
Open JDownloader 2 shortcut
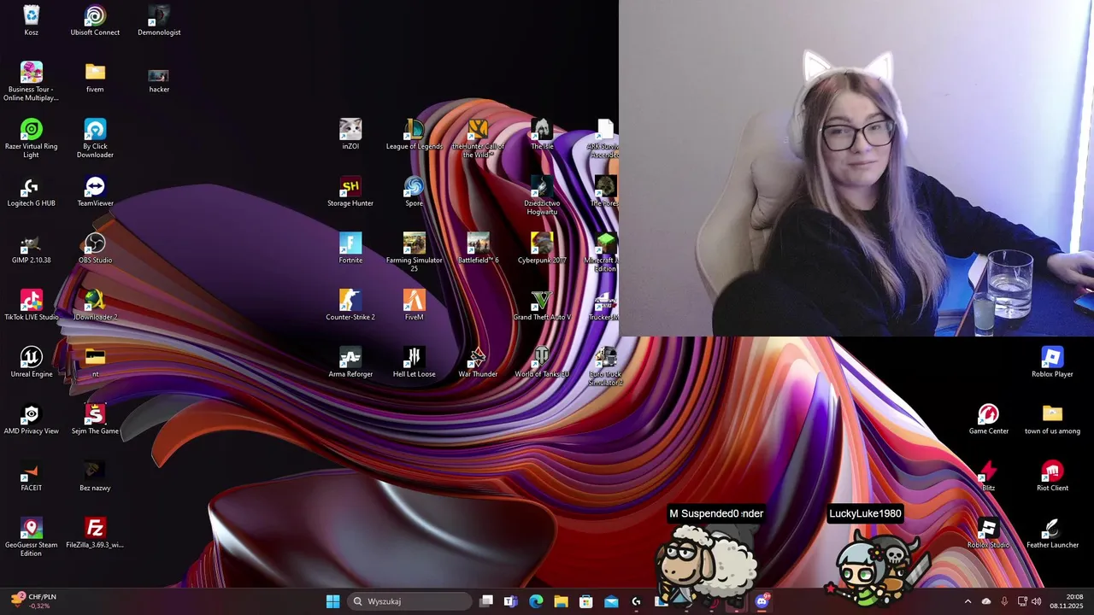(95, 305)
